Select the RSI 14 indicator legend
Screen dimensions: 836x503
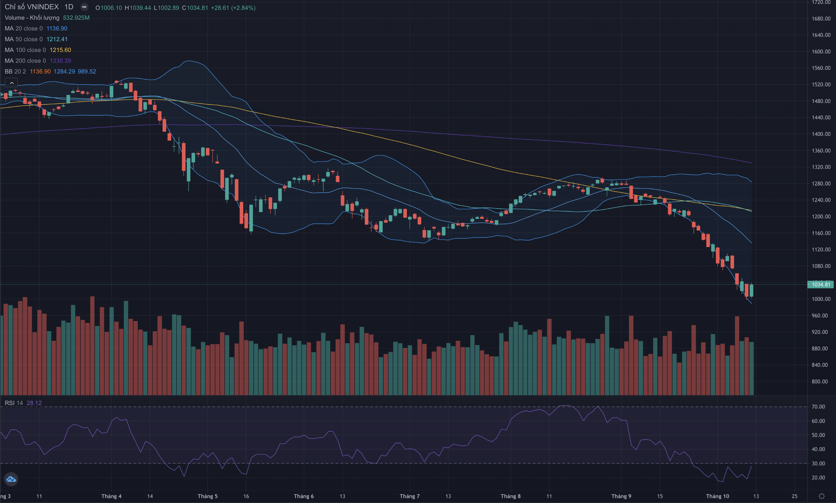[x=14, y=403]
